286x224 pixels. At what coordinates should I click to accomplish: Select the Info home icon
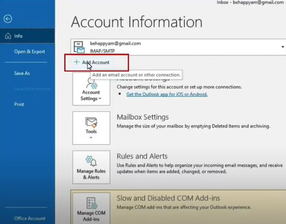tap(8, 36)
